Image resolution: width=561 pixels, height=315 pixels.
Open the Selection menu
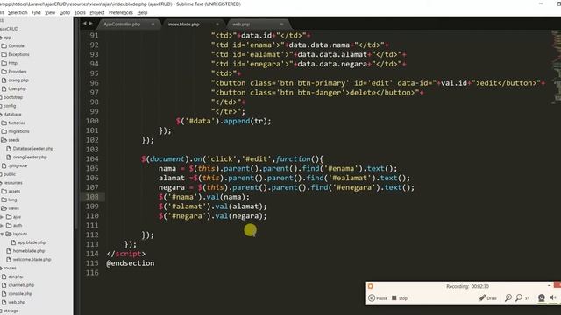click(18, 12)
